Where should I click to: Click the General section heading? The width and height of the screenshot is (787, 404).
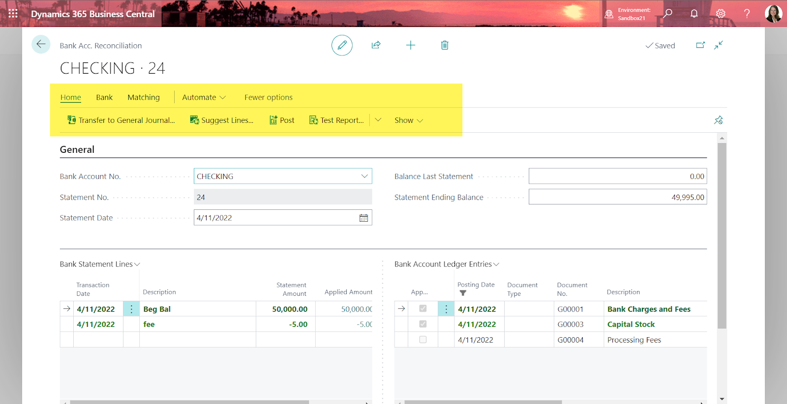click(77, 149)
